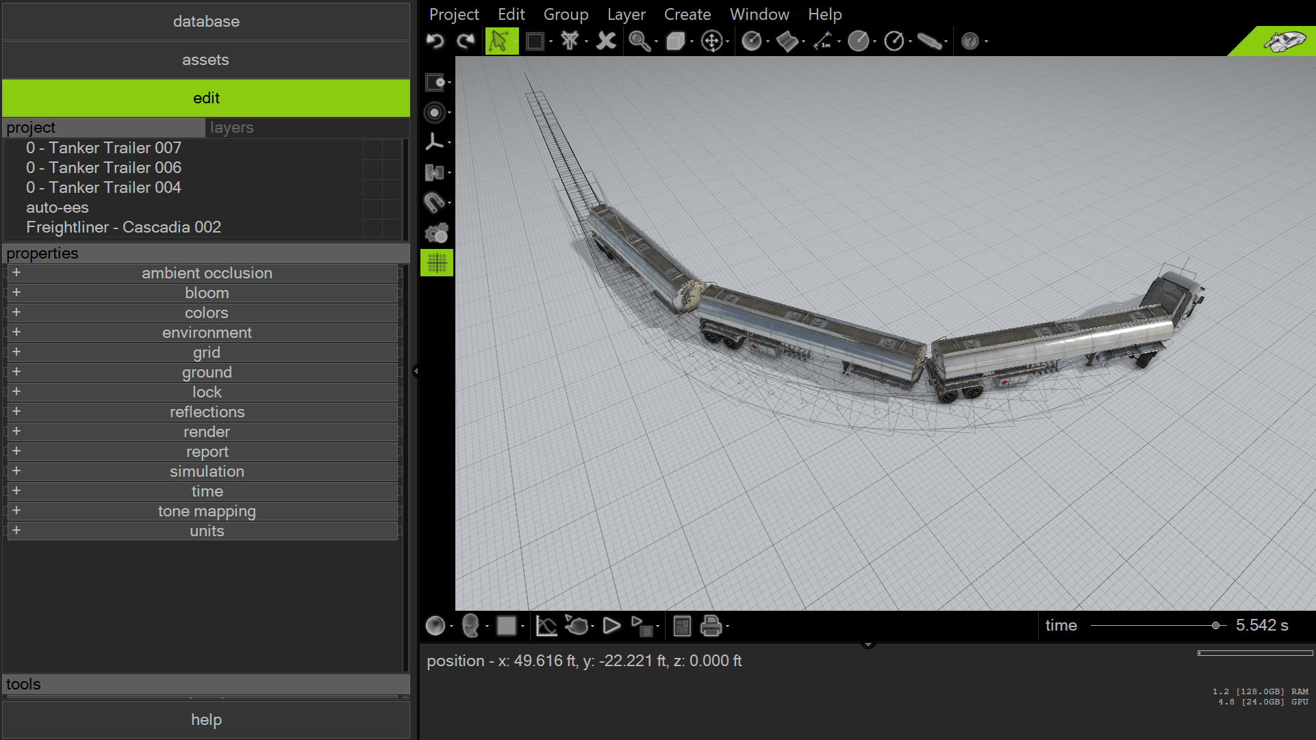Click the time slider handle
The width and height of the screenshot is (1316, 740).
[x=1215, y=625]
